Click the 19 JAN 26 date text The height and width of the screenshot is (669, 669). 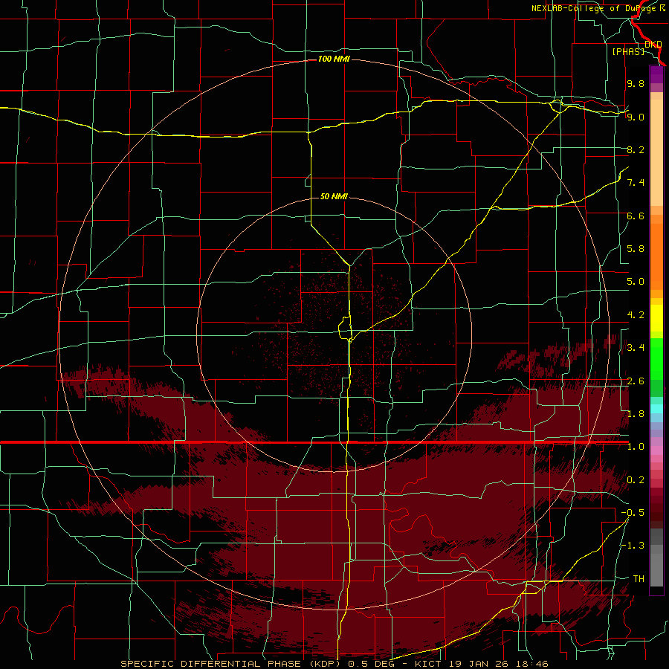click(x=479, y=664)
